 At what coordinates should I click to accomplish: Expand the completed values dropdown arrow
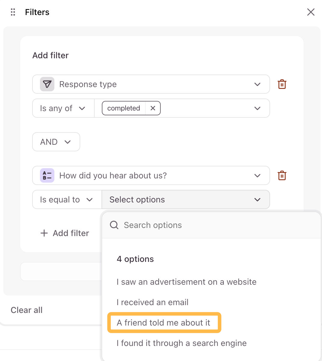click(257, 108)
